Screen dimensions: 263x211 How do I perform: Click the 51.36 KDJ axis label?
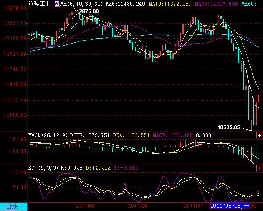pos(19,187)
